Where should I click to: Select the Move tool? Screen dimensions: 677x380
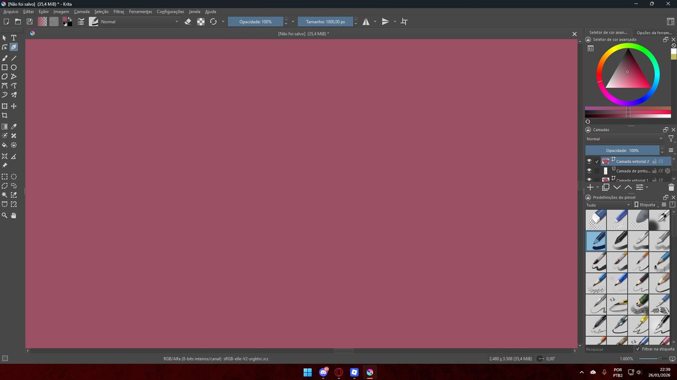click(x=14, y=106)
